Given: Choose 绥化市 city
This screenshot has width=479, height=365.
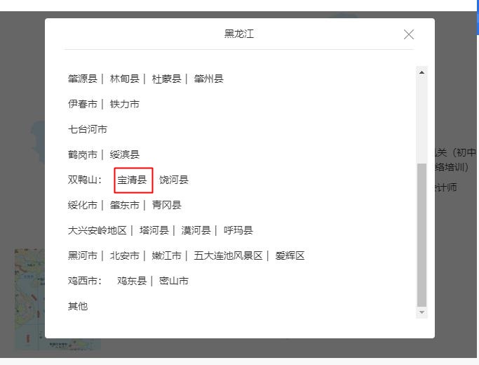Looking at the screenshot, I should pyautogui.click(x=83, y=205).
